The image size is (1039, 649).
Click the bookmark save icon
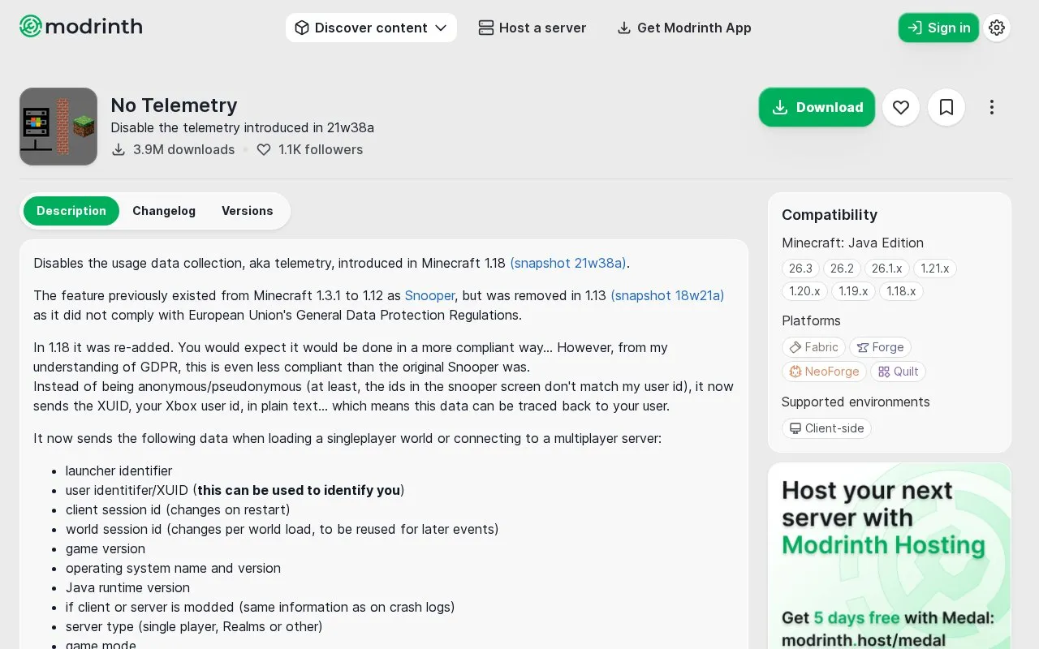click(x=946, y=107)
